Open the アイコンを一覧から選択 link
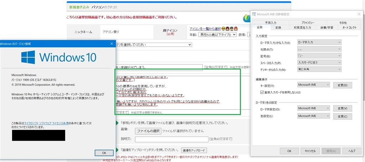 tap(205, 29)
